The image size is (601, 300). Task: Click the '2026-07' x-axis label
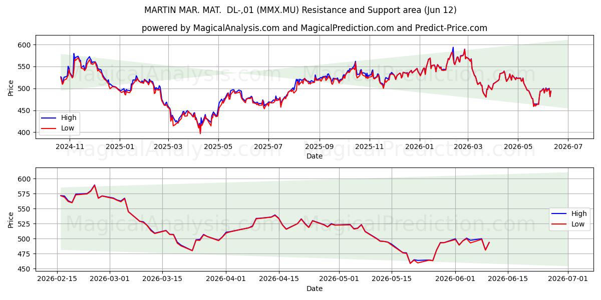click(x=568, y=146)
